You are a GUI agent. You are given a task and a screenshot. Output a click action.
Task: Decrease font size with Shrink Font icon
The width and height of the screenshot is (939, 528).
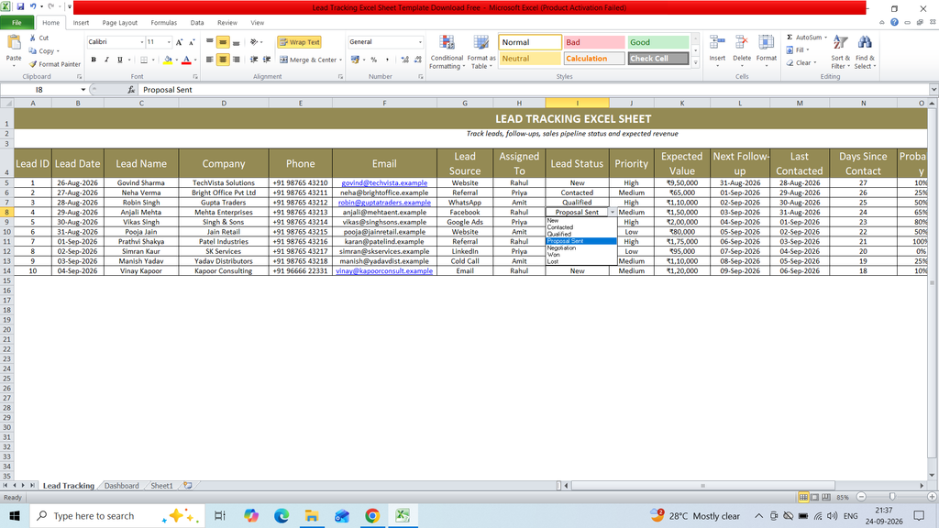tap(192, 42)
